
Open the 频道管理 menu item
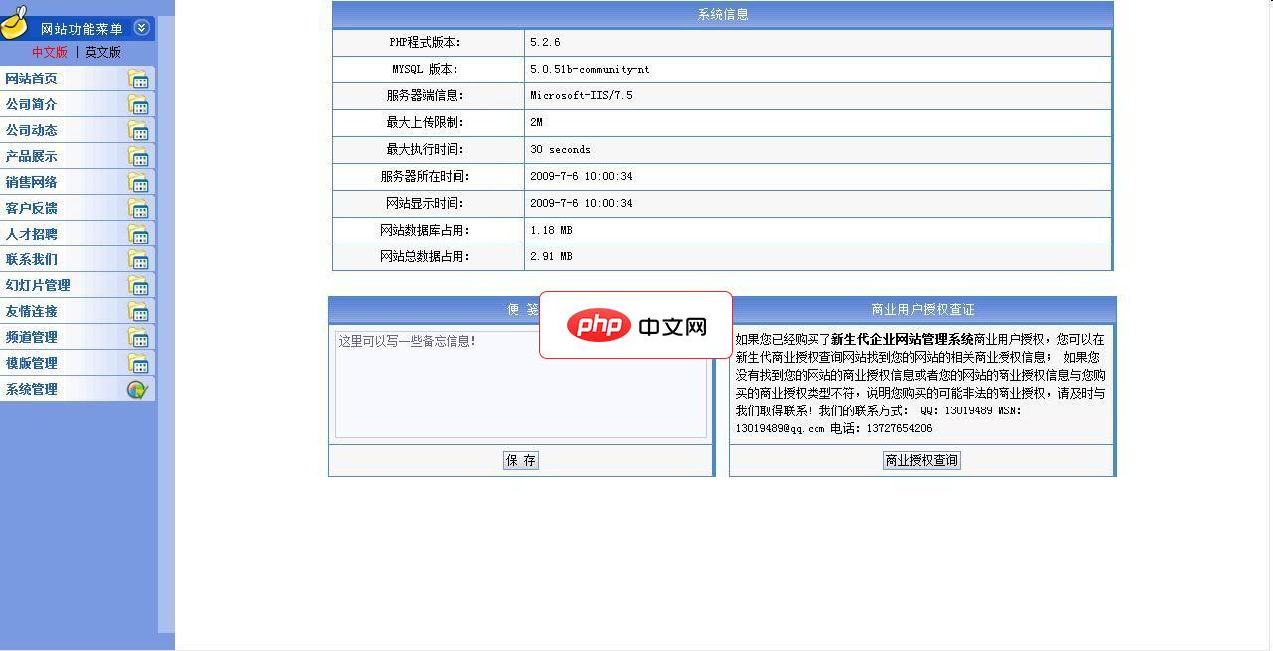[x=78, y=337]
